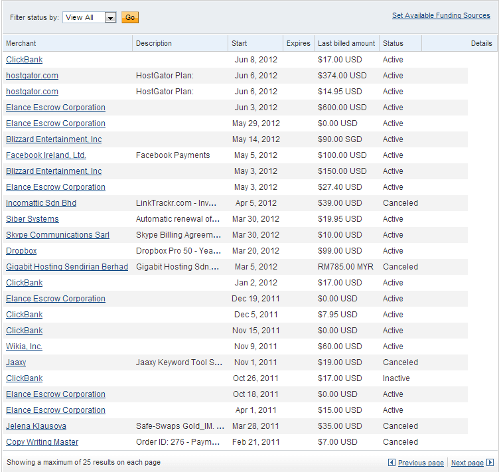Open Facebook Ireland, Ltd. merchant link
This screenshot has width=499, height=472.
pyautogui.click(x=46, y=155)
